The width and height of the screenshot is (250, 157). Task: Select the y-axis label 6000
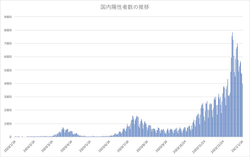click(x=8, y=57)
